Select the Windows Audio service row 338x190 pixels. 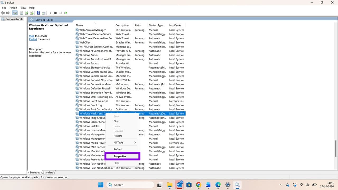pyautogui.click(x=130, y=55)
